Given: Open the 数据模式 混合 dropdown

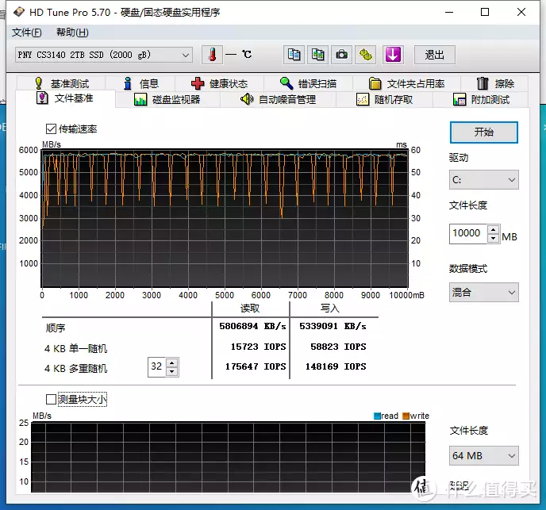Looking at the screenshot, I should [483, 292].
